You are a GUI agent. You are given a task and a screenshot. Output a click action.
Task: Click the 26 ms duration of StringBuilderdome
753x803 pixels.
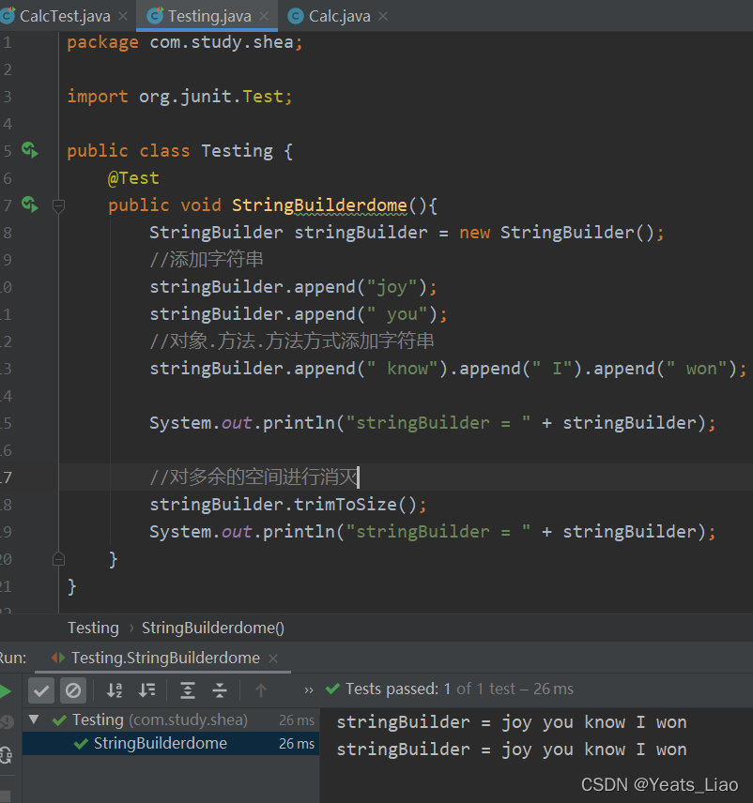(297, 743)
